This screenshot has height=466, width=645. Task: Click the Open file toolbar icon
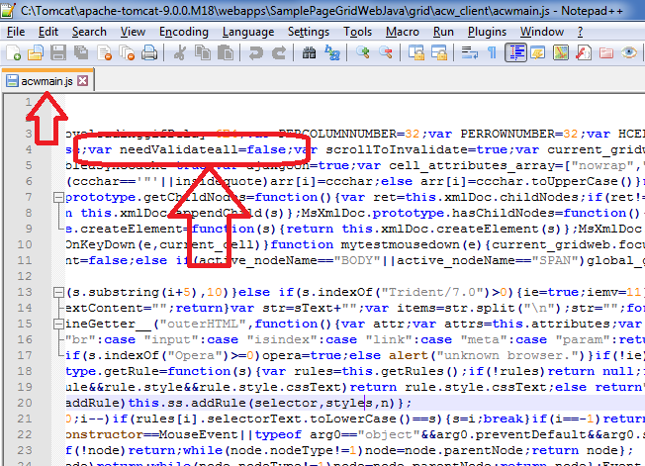pos(36,52)
